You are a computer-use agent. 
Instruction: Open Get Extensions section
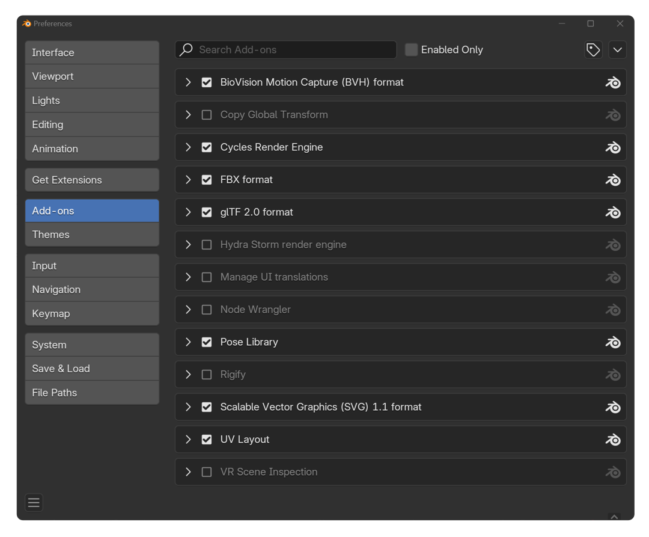92,180
